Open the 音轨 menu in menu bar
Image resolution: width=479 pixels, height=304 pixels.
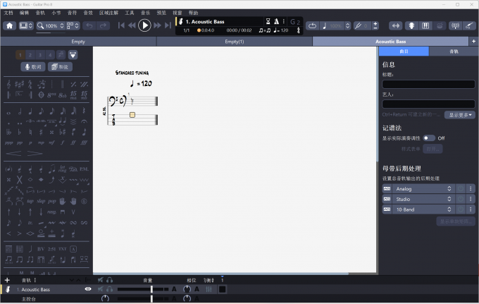pyautogui.click(x=40, y=13)
